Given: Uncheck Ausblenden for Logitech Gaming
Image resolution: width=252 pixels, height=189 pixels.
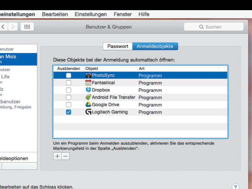Looking at the screenshot, I should pyautogui.click(x=69, y=112).
